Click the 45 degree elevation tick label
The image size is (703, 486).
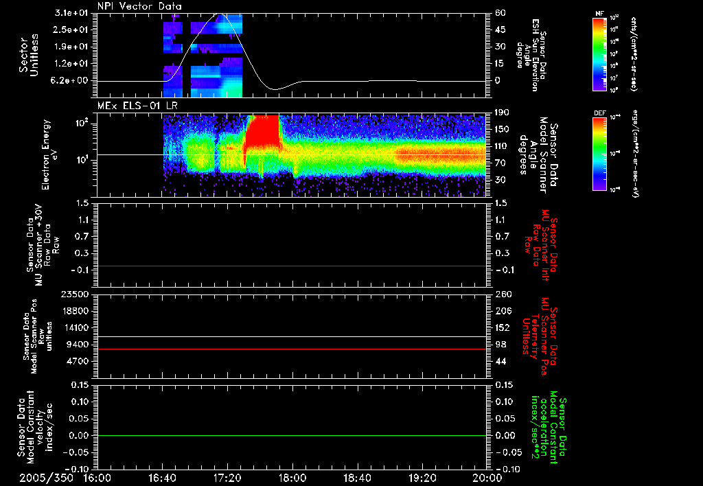click(500, 30)
